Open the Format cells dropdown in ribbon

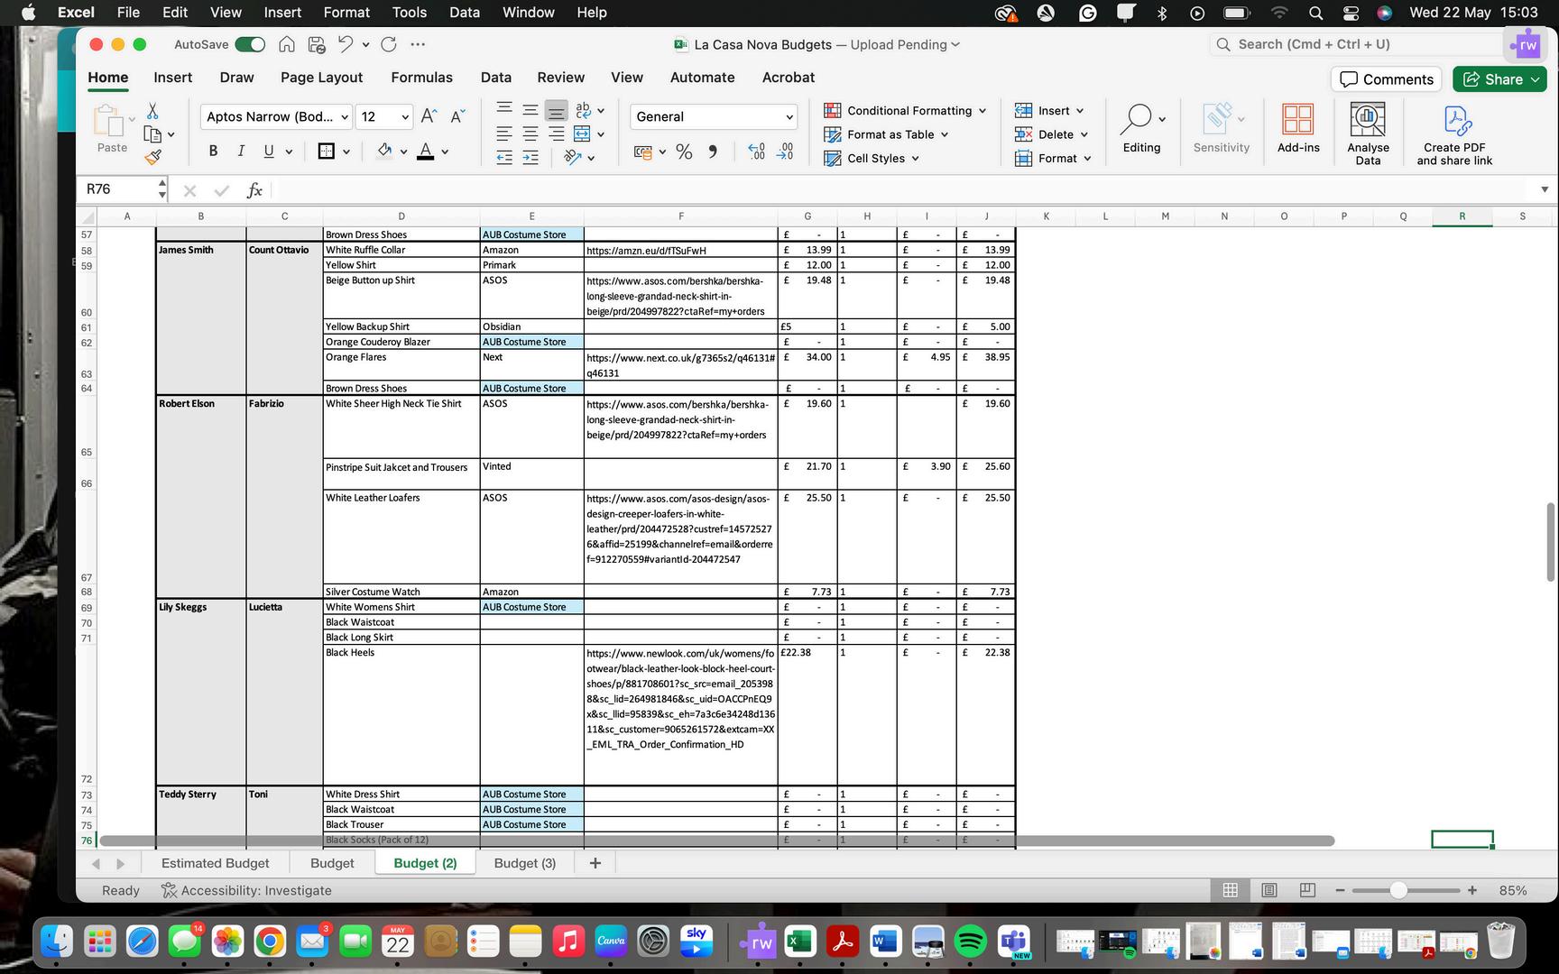pyautogui.click(x=1053, y=158)
